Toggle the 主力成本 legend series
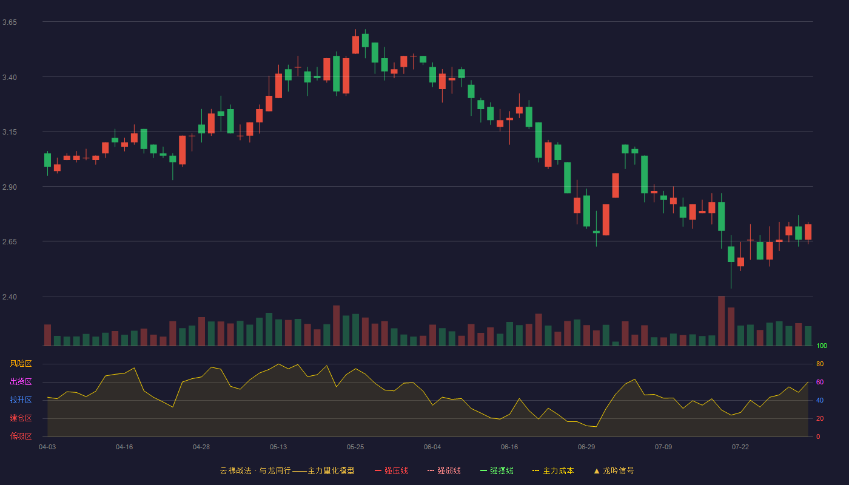Image resolution: width=849 pixels, height=485 pixels. (553, 470)
